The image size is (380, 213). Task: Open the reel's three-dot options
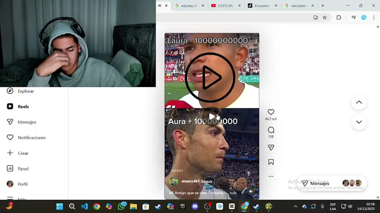[271, 176]
